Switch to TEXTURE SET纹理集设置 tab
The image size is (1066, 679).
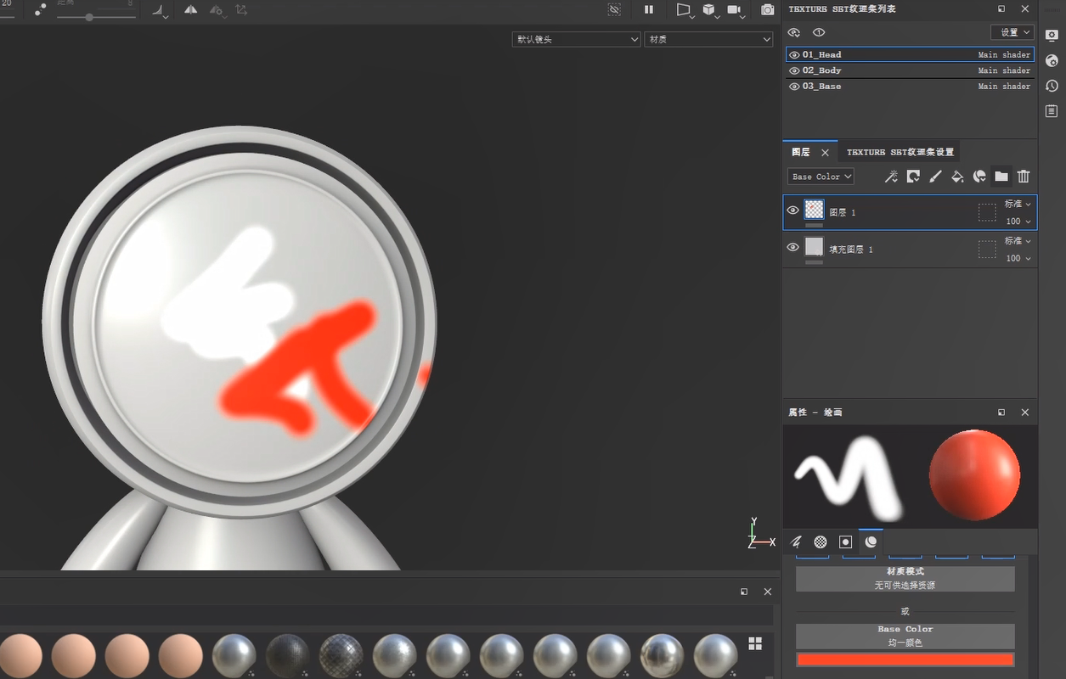(900, 152)
